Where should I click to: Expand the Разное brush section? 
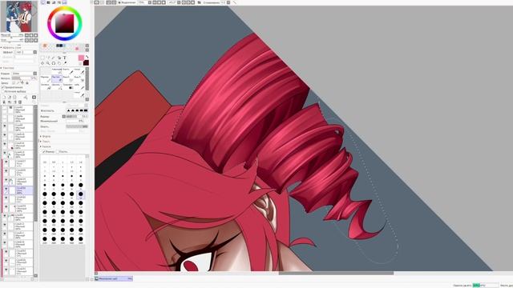pos(46,146)
